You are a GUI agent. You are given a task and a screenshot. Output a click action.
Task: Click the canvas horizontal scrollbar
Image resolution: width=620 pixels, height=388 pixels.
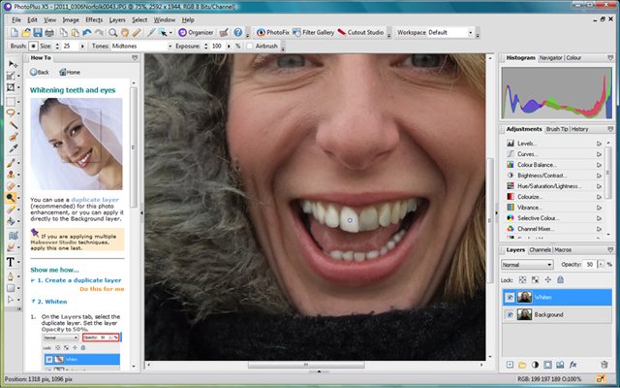[x=306, y=365]
